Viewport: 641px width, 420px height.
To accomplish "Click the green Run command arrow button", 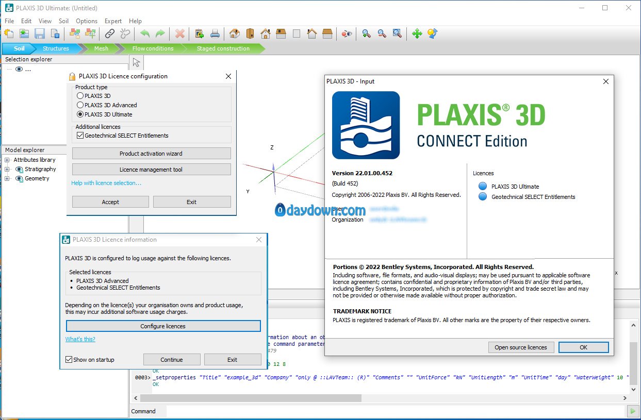I will (x=632, y=411).
